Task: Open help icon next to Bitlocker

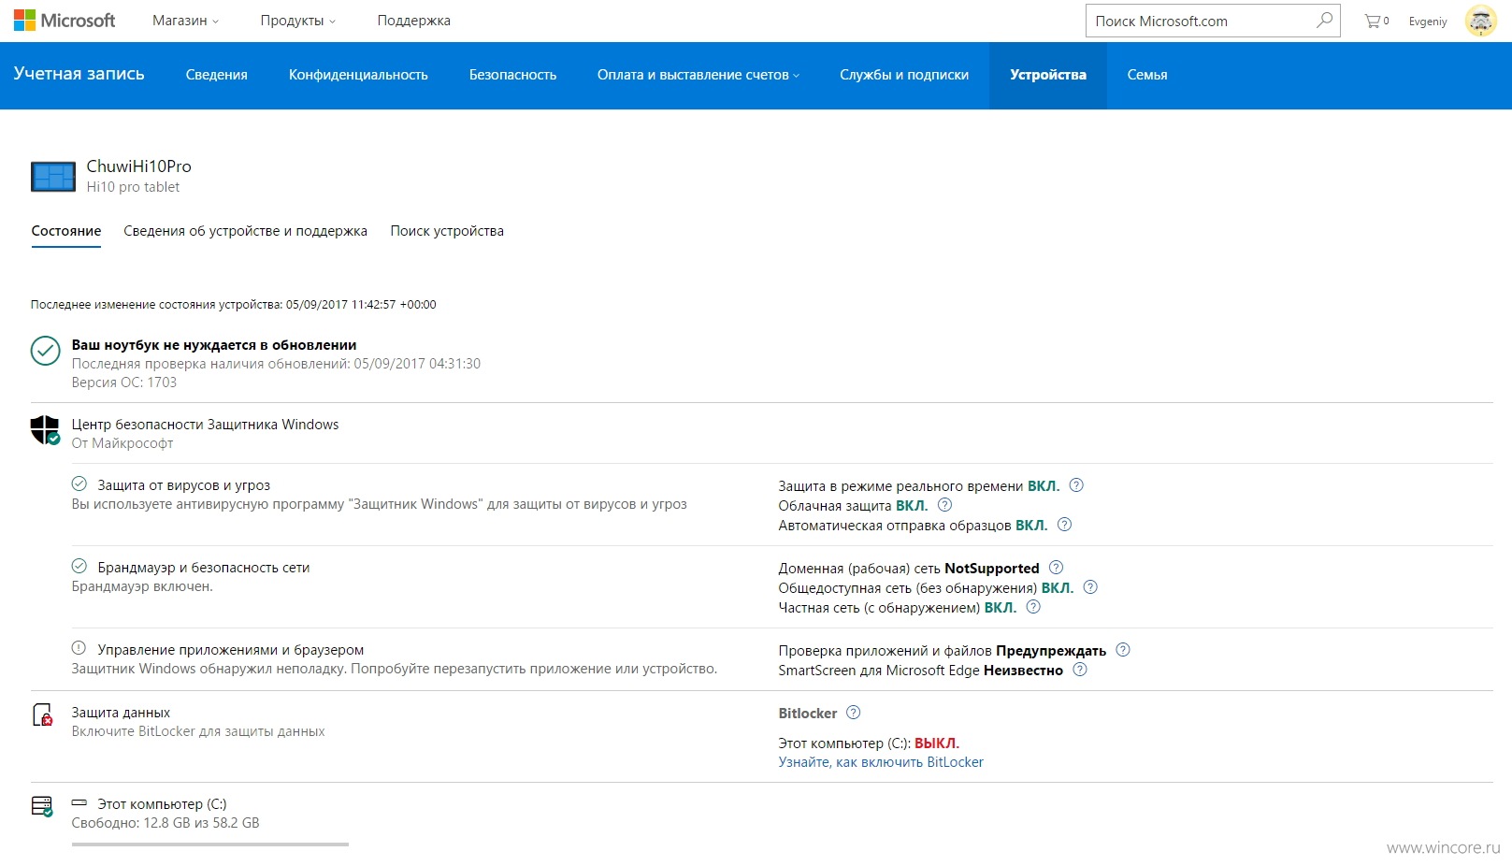Action: (x=853, y=712)
